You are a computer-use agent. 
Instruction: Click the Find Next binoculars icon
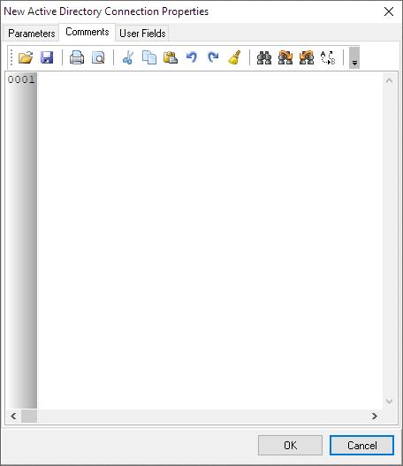[285, 57]
